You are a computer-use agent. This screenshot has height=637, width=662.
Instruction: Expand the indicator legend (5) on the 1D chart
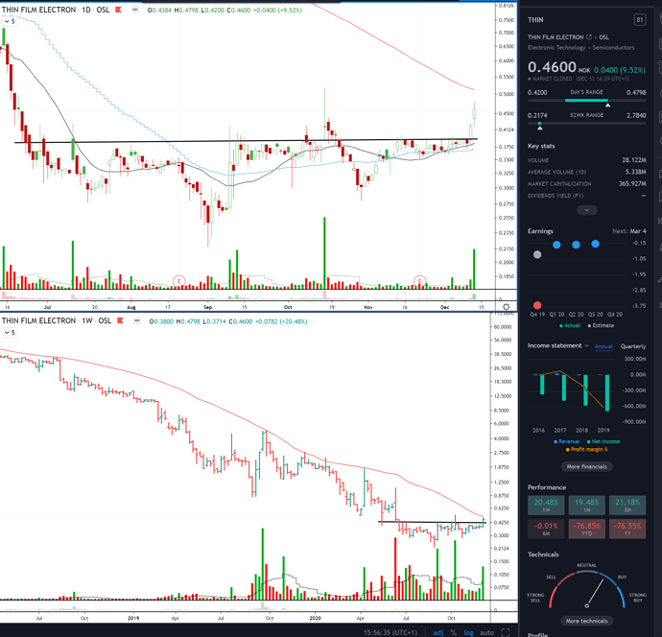(10, 21)
